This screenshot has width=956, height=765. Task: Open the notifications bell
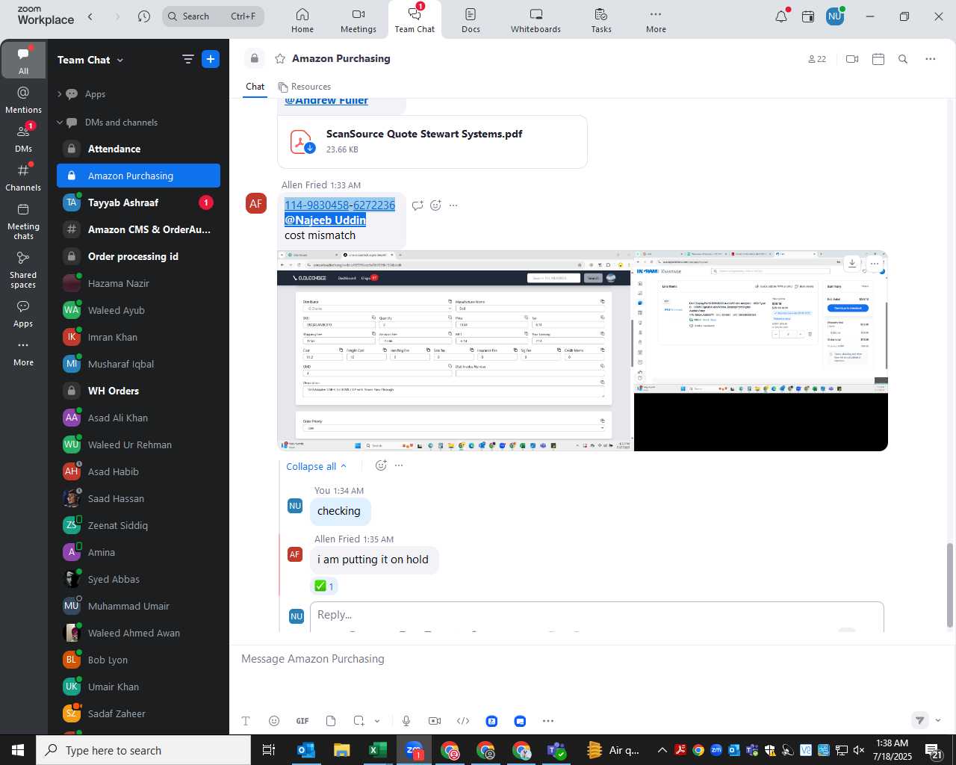click(781, 16)
